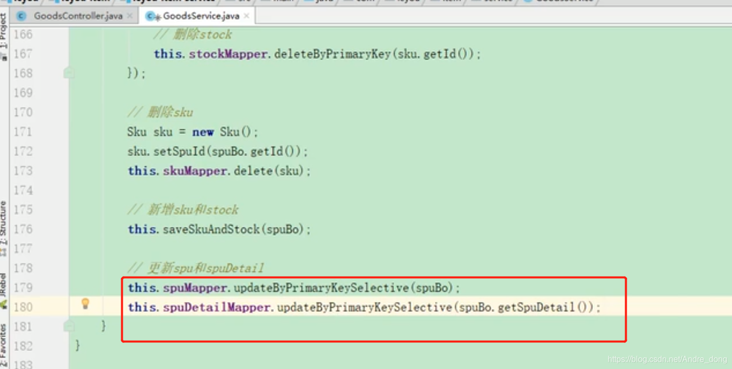Click line number 182 in the gutter
The height and width of the screenshot is (369, 732).
pos(23,346)
